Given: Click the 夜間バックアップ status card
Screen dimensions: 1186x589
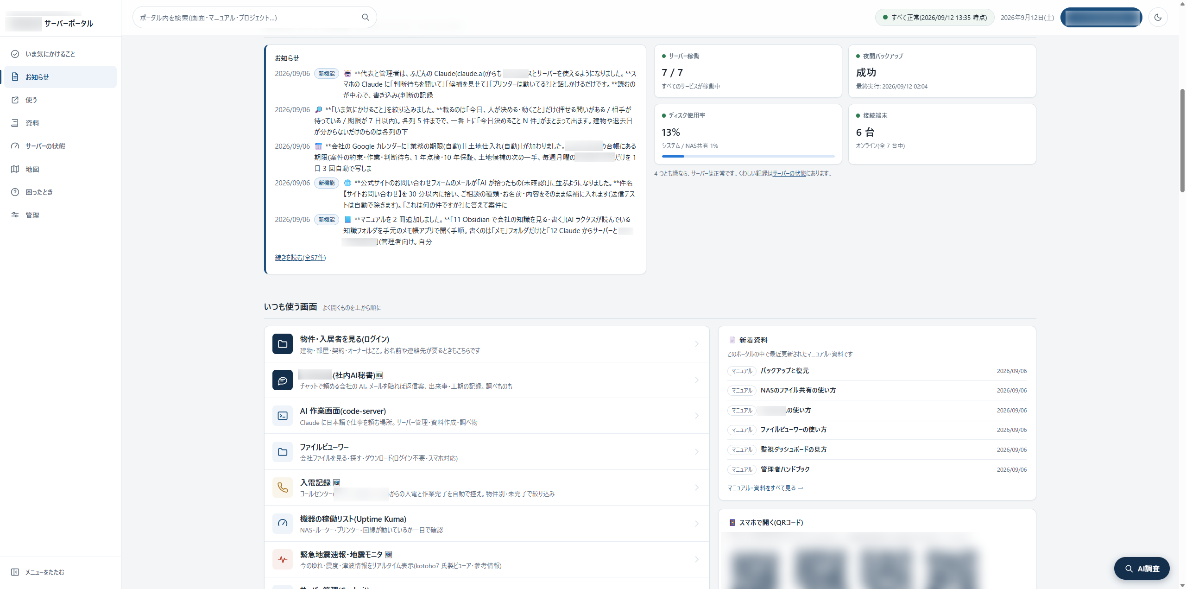Looking at the screenshot, I should 942,71.
